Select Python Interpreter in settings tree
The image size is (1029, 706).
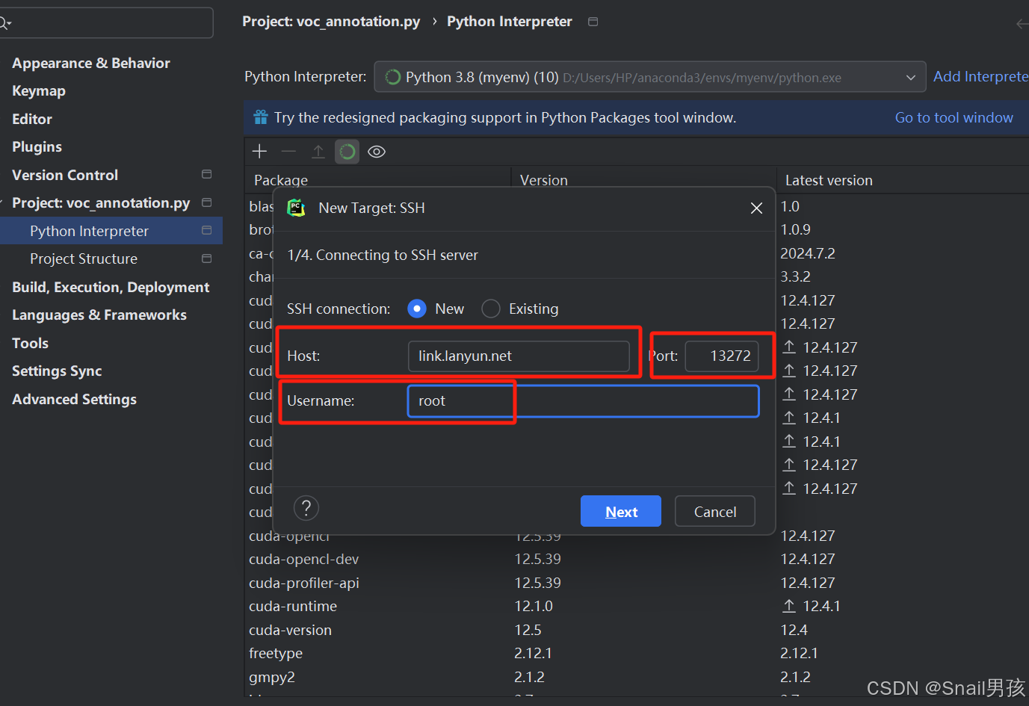[111, 231]
